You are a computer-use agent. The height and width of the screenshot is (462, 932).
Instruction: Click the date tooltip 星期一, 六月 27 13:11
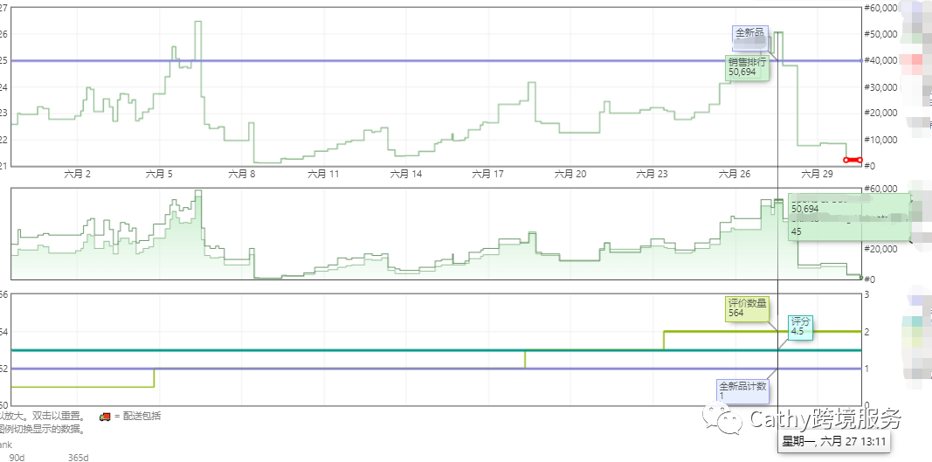tap(832, 441)
